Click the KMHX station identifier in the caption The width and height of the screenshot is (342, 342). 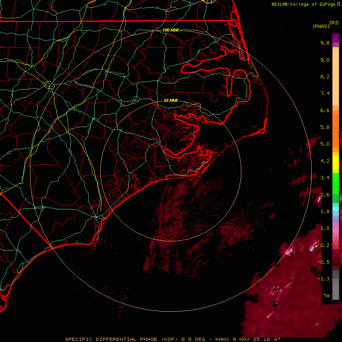coord(222,339)
